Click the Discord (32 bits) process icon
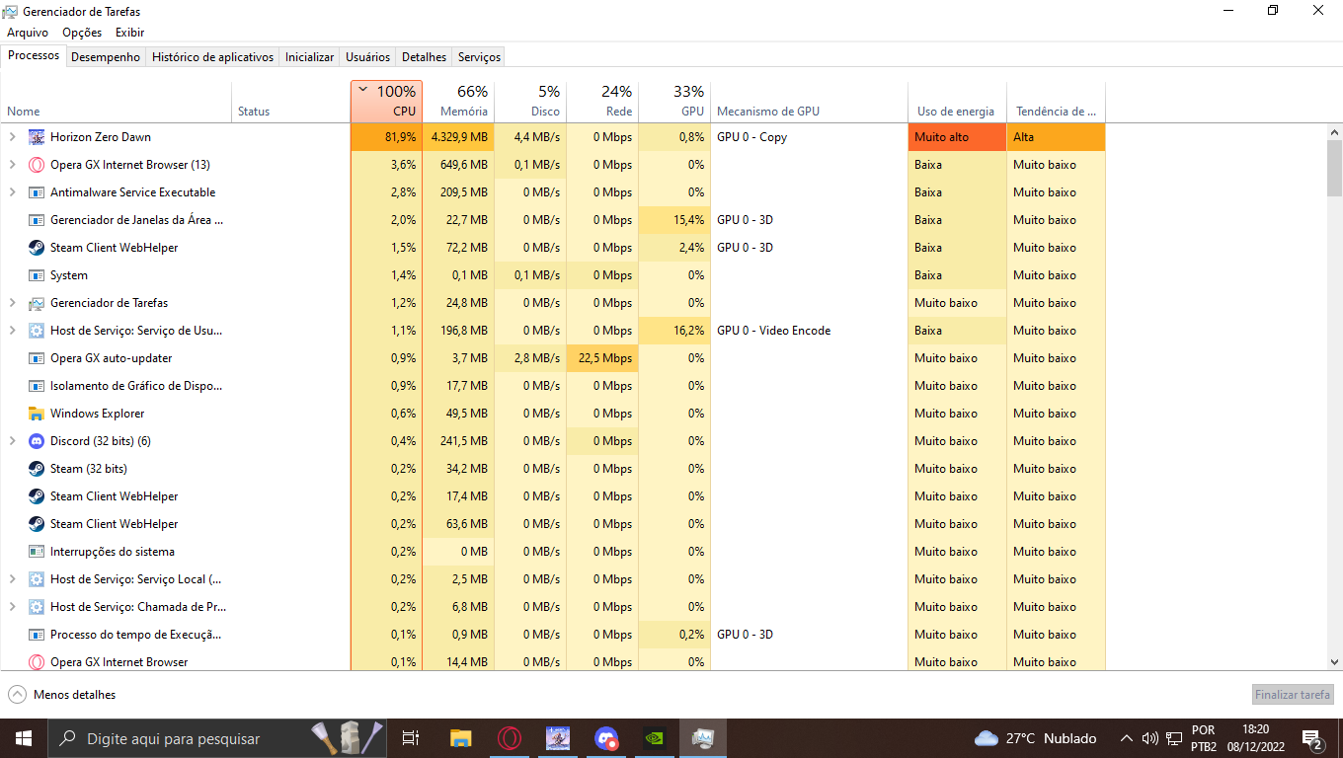The height and width of the screenshot is (758, 1343). pyautogui.click(x=37, y=441)
